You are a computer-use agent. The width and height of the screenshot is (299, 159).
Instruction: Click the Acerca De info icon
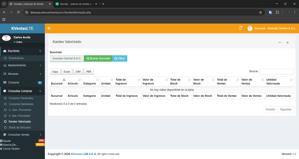(1, 145)
